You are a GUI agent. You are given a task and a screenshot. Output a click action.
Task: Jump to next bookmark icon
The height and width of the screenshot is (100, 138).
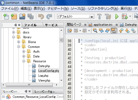[x=128, y=31]
